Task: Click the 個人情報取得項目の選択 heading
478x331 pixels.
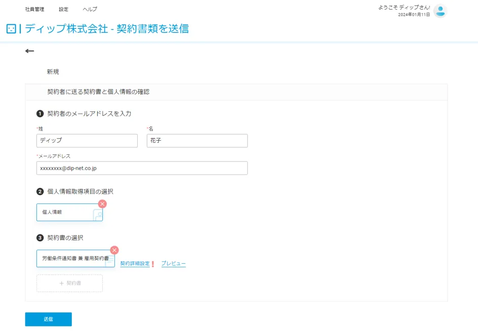Action: tap(80, 192)
